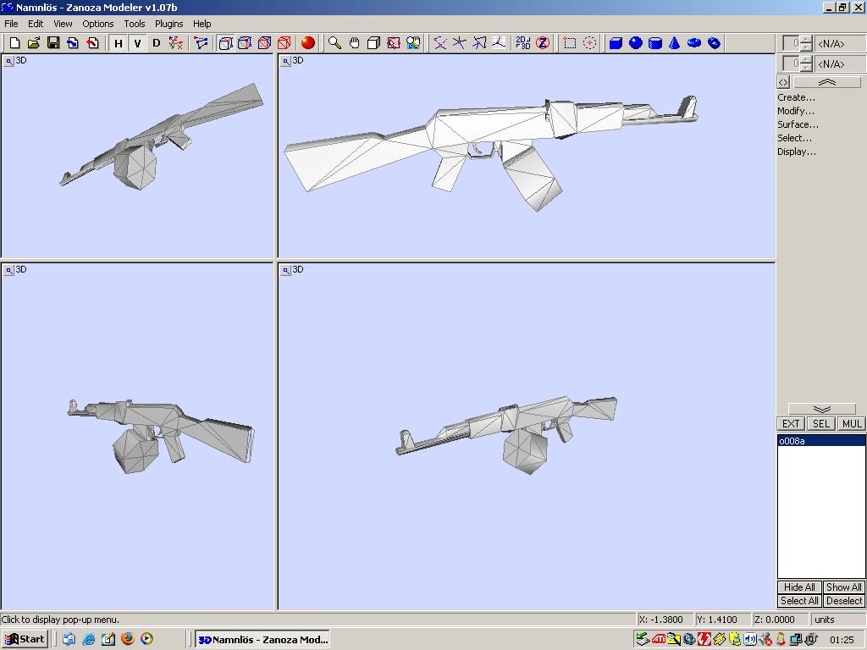The width and height of the screenshot is (867, 650).
Task: Open the Tools menu
Action: 134,24
